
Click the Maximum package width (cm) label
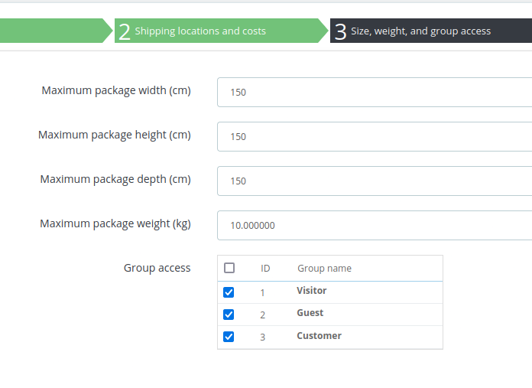(116, 91)
